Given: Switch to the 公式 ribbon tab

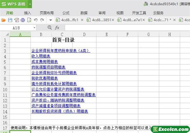Looking at the screenshot, I should pyautogui.click(x=66, y=13).
